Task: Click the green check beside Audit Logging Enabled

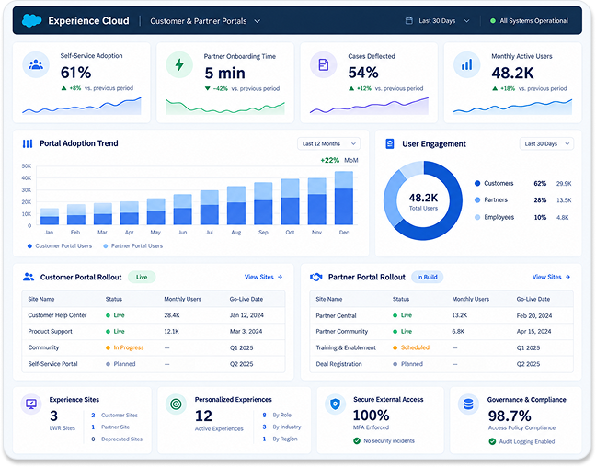Action: [x=492, y=441]
